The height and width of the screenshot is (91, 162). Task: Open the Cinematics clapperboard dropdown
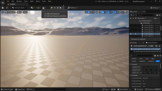(x=44, y=8)
